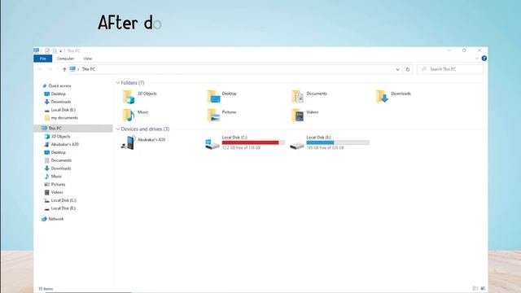Collapse the Devices and drives (3) group
521x293 pixels.
click(x=117, y=129)
